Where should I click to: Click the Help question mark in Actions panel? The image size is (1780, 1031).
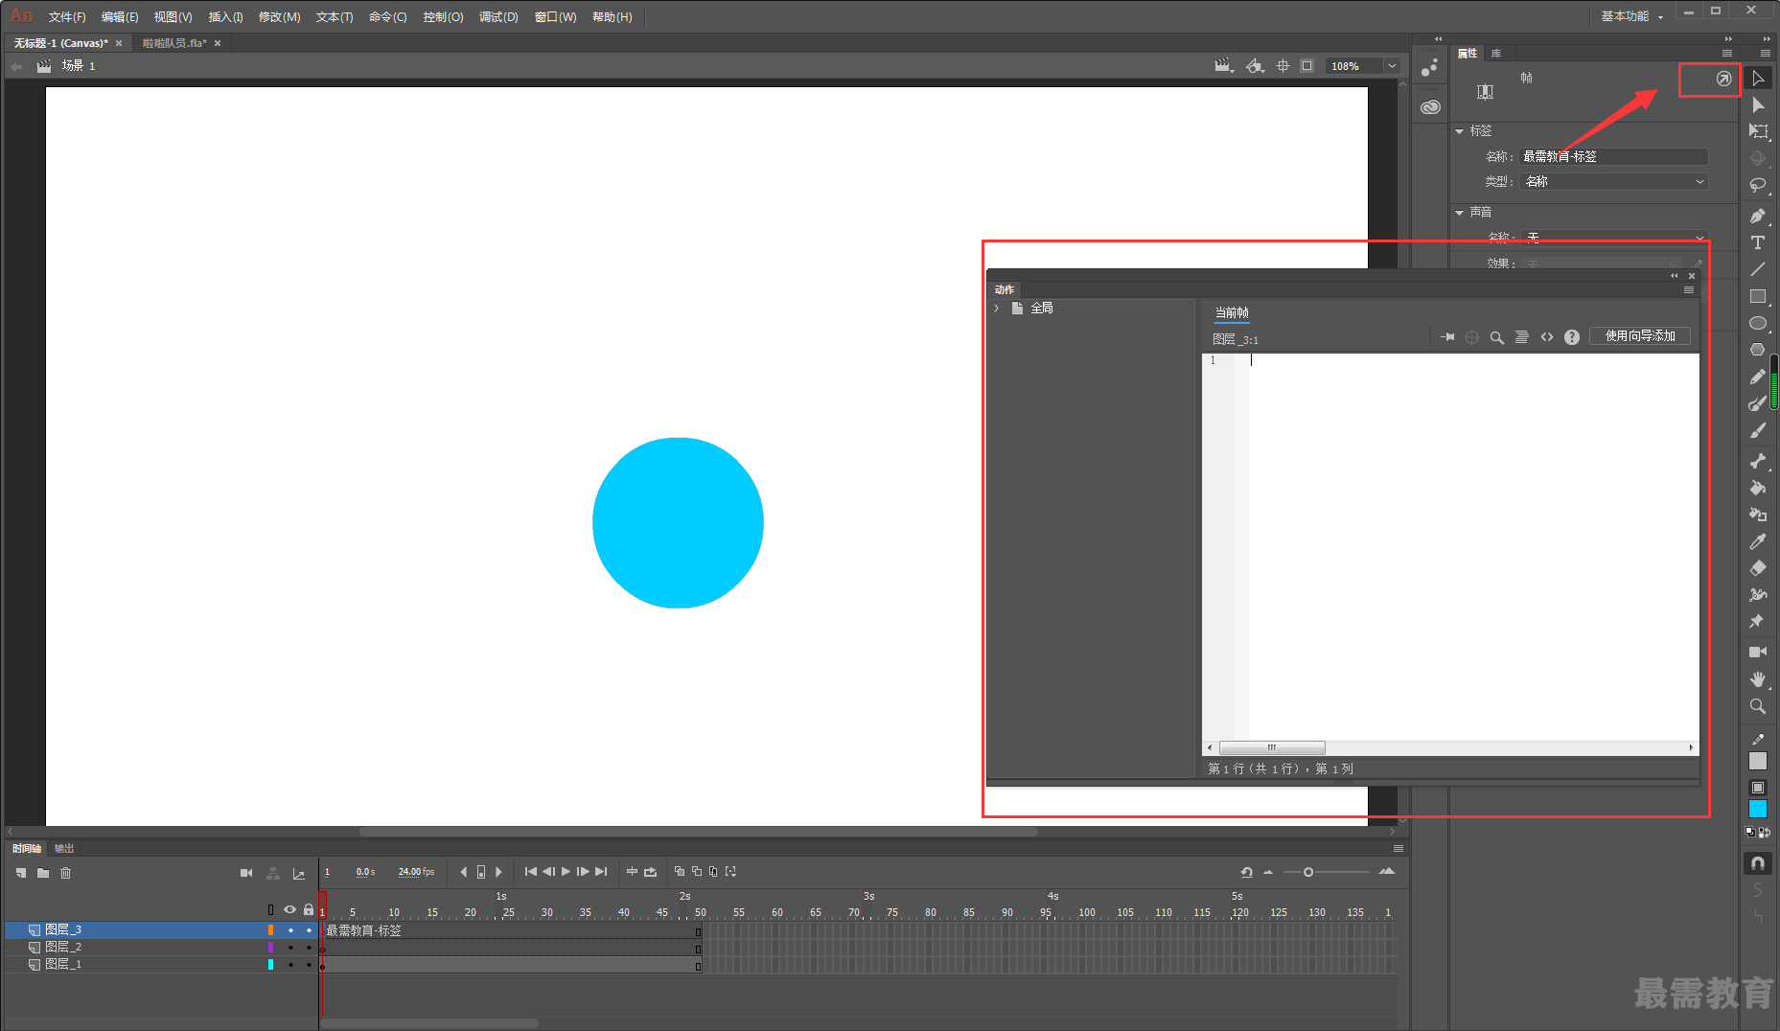click(1572, 337)
